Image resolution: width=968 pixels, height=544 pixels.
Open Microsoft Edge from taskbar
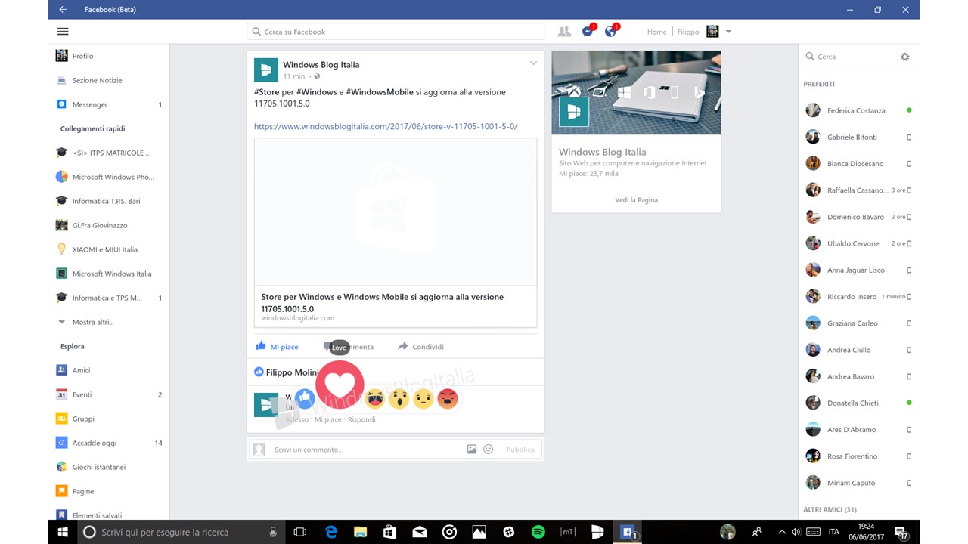[x=330, y=532]
